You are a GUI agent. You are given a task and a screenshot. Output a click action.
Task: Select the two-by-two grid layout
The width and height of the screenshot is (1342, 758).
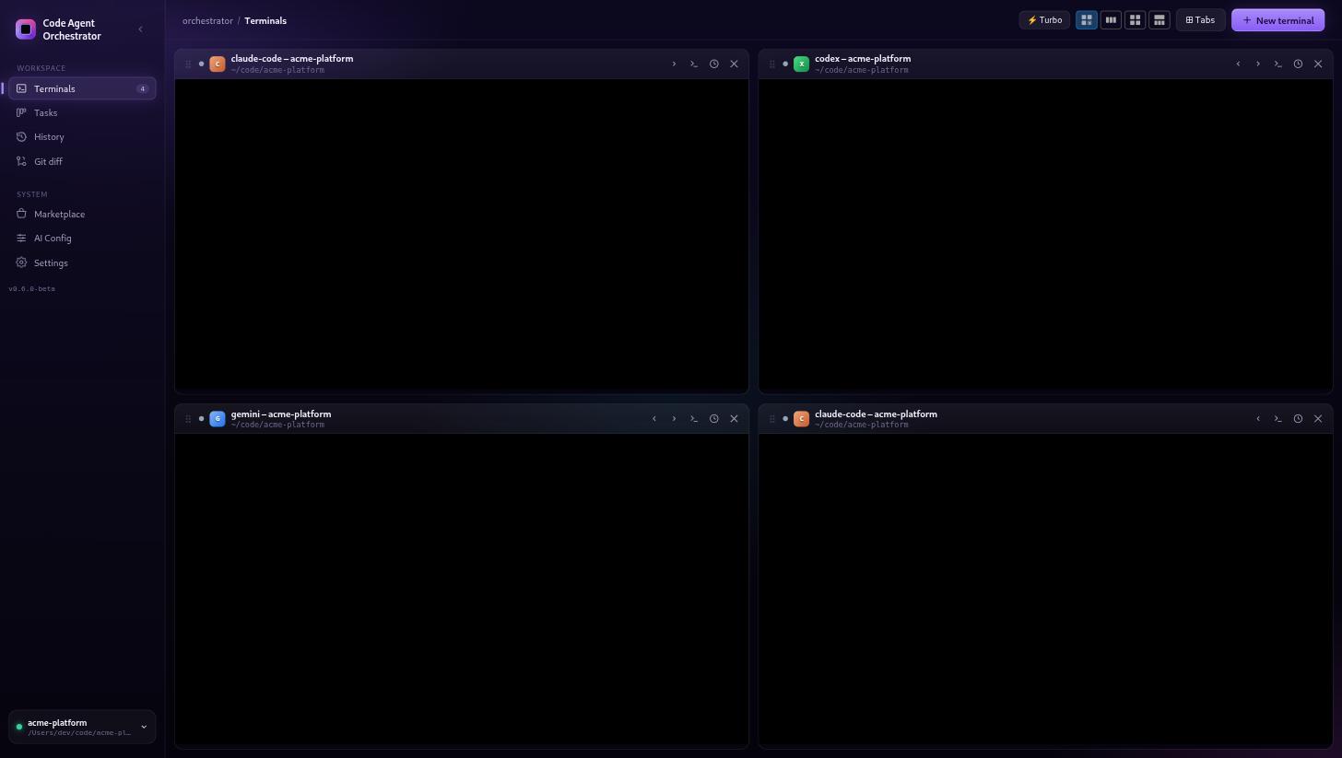click(x=1135, y=19)
